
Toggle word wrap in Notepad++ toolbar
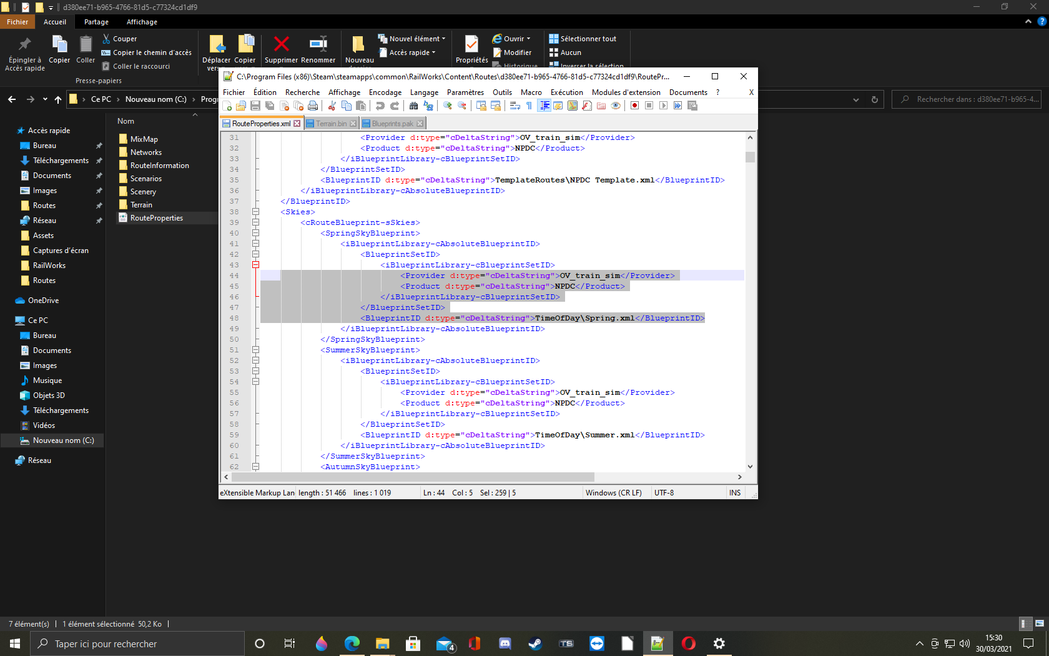[x=515, y=106]
